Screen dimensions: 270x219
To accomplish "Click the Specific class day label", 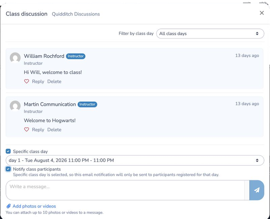I will pyautogui.click(x=30, y=151).
